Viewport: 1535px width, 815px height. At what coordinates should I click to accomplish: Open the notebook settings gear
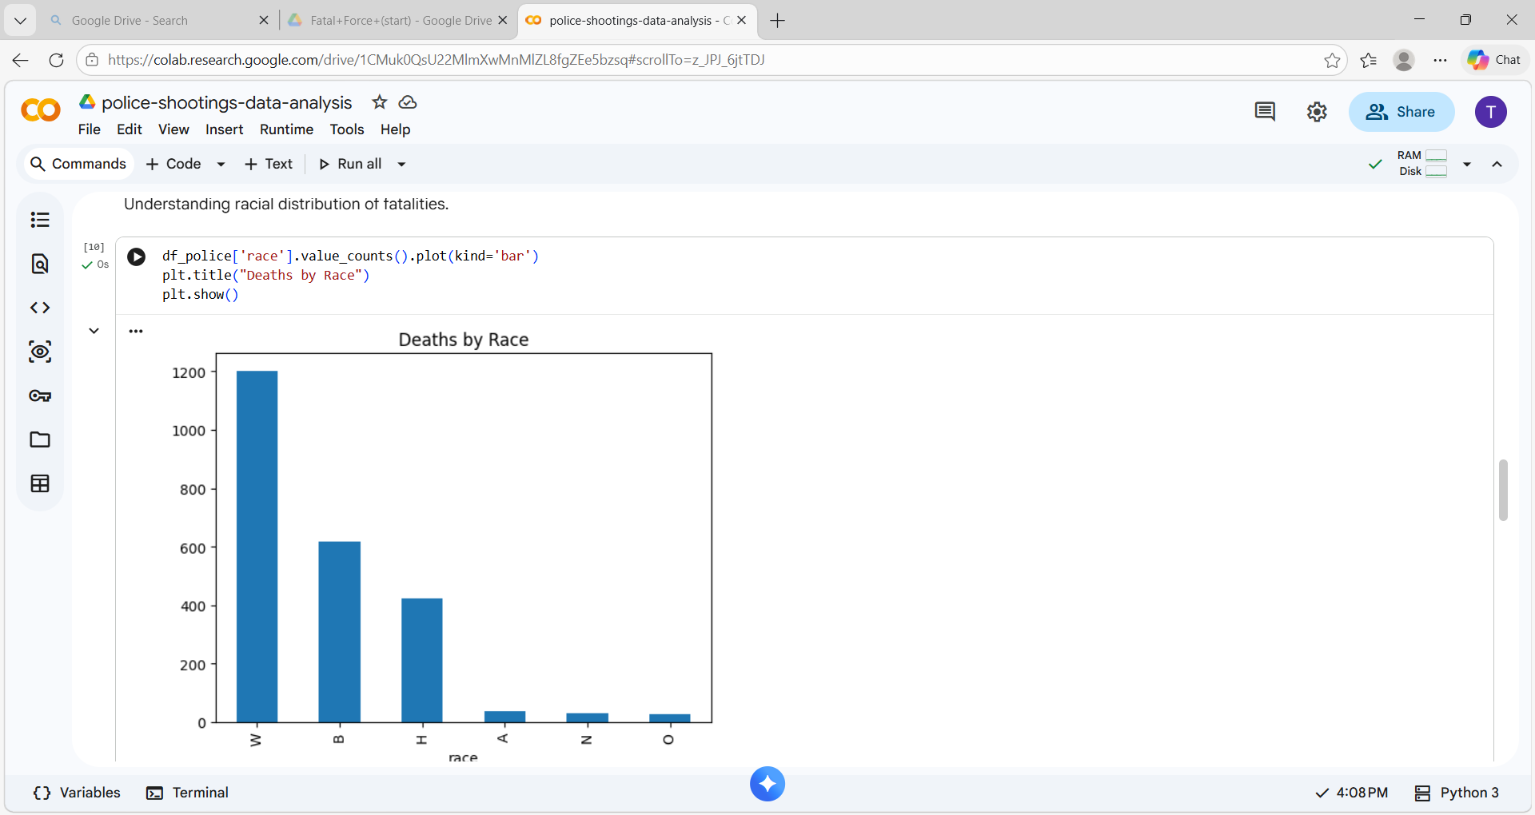pos(1317,112)
